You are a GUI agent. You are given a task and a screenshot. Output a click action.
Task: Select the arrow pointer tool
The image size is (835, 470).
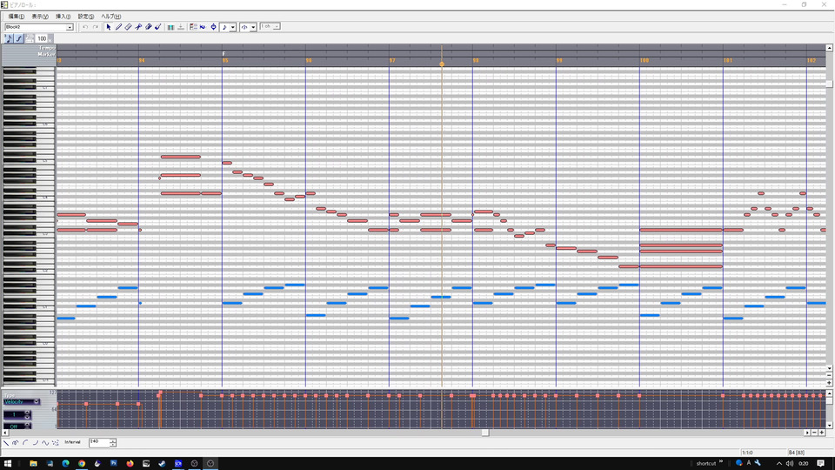109,27
